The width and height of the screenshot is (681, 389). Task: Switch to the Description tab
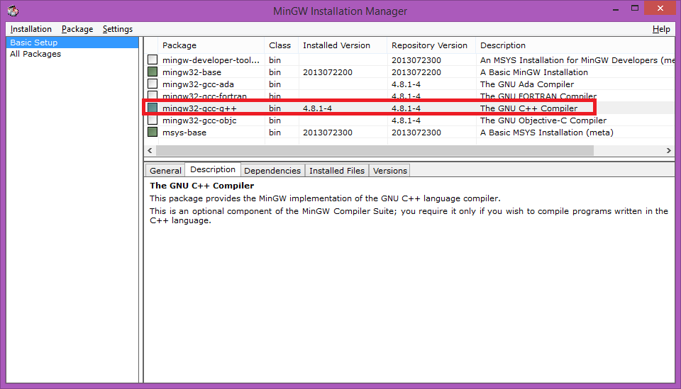tap(213, 169)
